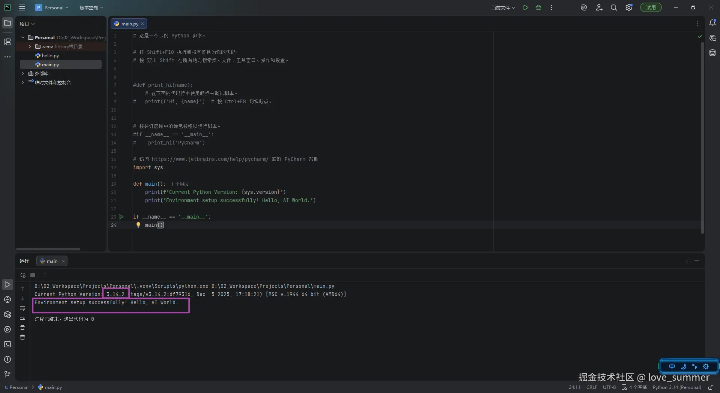Image resolution: width=720 pixels, height=393 pixels.
Task: Open the Notifications bell panel
Action: (x=712, y=23)
